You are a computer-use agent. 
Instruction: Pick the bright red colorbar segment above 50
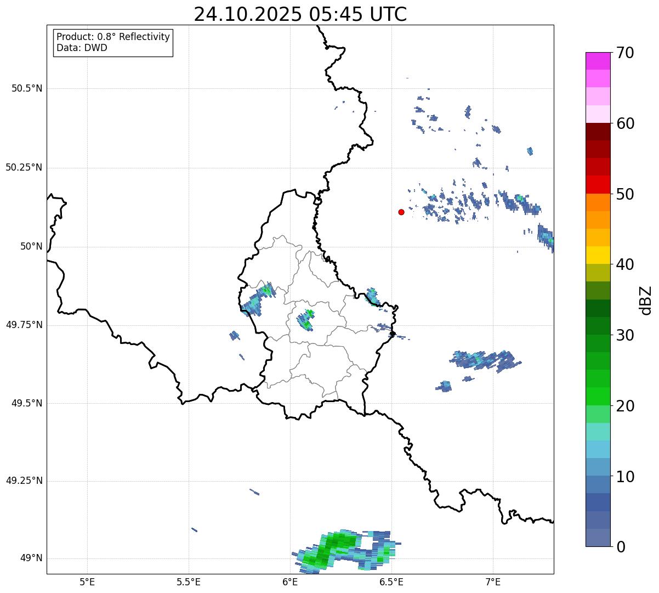coord(598,185)
